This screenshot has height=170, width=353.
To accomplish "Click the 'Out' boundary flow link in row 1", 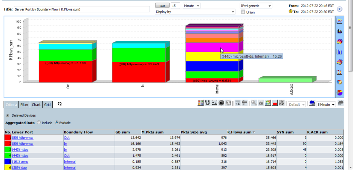I will tap(67, 137).
